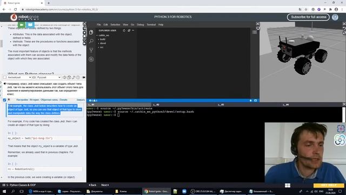Expand the catkin_ws folder in Explorer
The height and width of the screenshot is (195, 346).
pos(104,35)
